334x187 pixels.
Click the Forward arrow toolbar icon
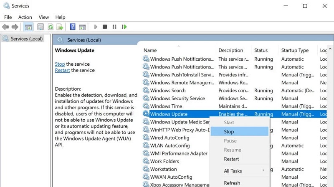click(15, 27)
